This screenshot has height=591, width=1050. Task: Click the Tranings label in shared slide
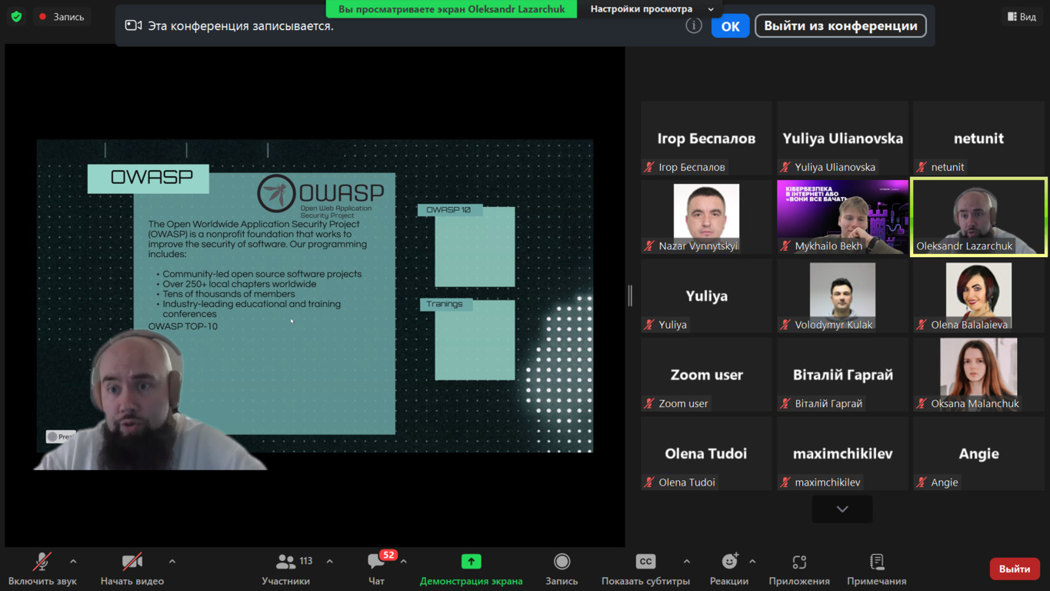point(445,304)
